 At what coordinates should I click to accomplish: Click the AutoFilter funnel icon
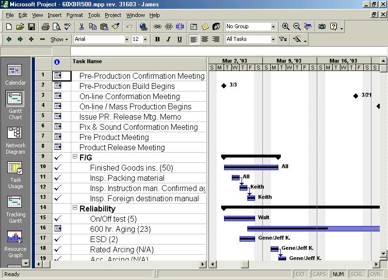[x=283, y=39]
